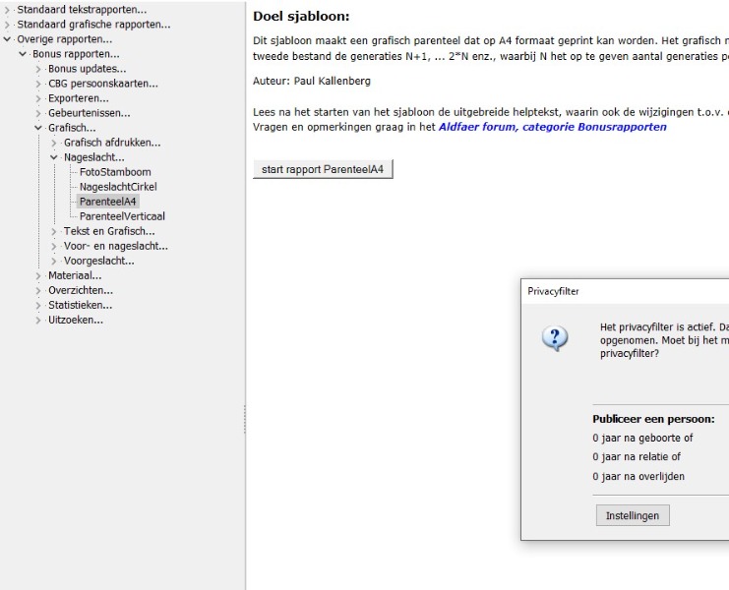Select ParenteelA4 tree item

pyautogui.click(x=108, y=202)
